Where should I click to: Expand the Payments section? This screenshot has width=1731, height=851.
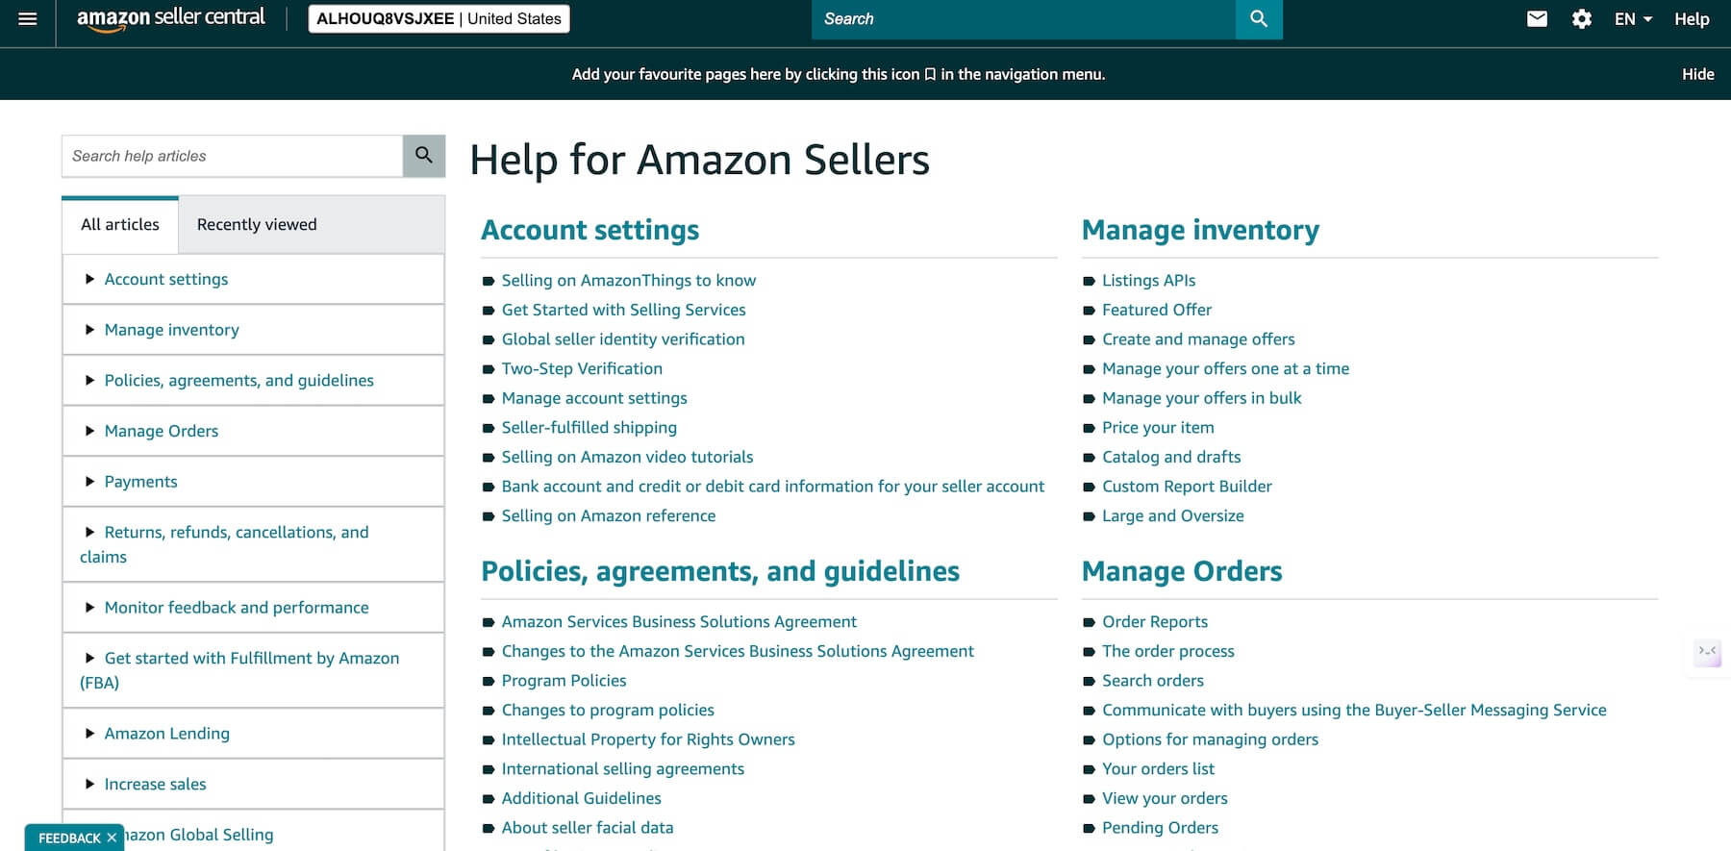click(140, 481)
